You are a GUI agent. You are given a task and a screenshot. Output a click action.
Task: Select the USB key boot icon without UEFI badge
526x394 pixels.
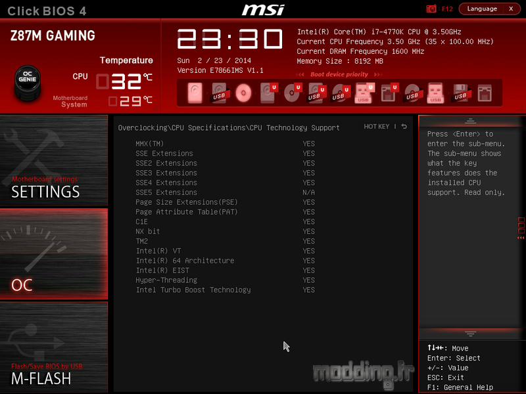click(435, 93)
